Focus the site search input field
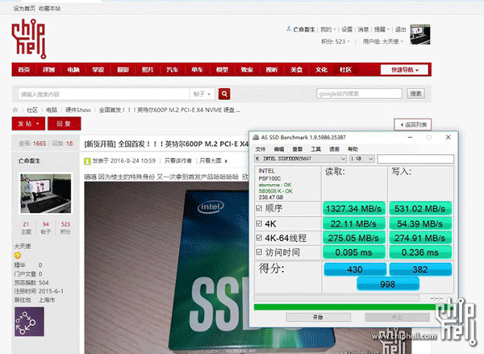 click(x=104, y=94)
